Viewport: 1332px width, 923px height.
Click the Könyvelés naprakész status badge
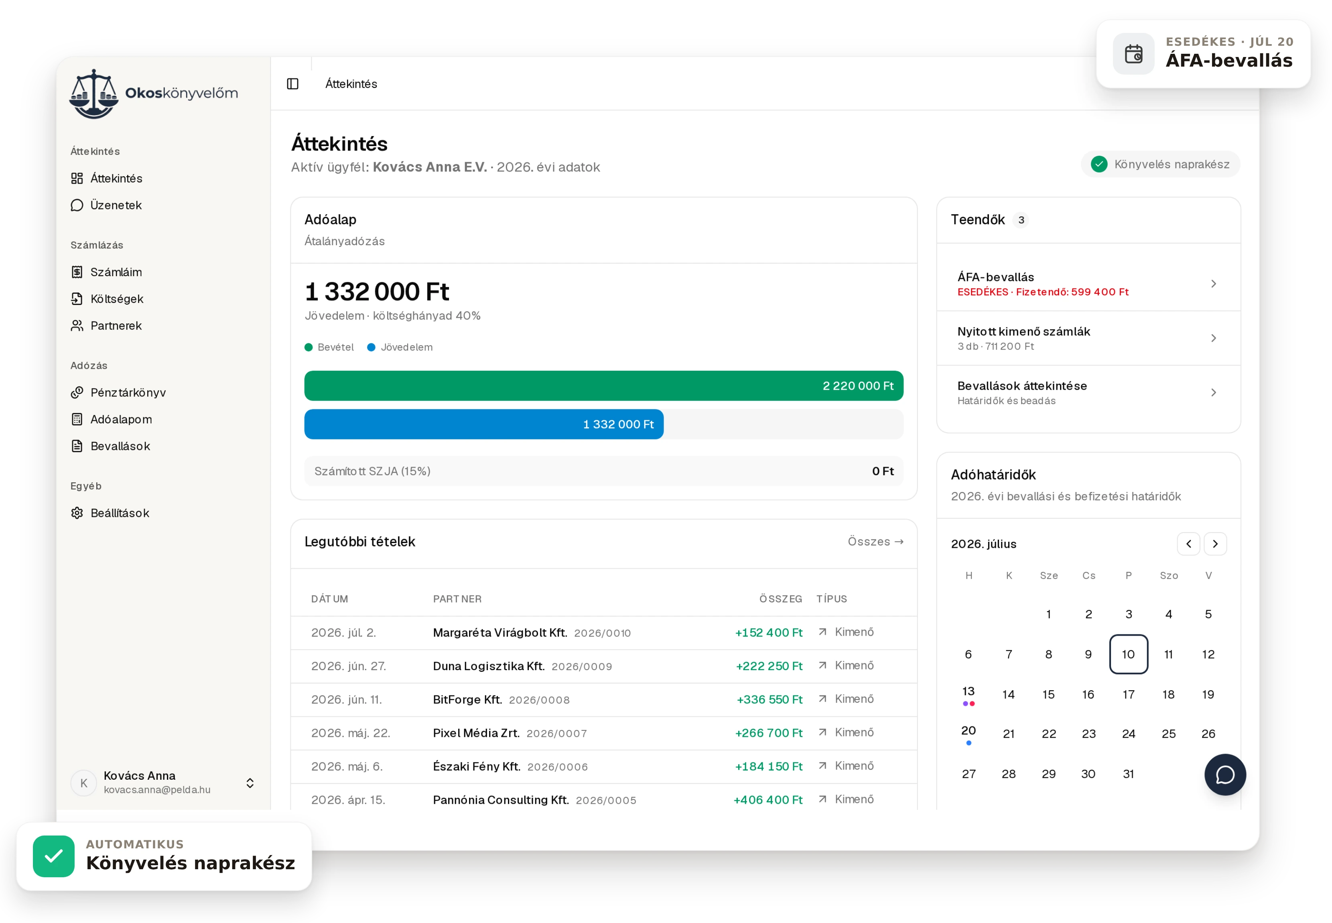1160,164
